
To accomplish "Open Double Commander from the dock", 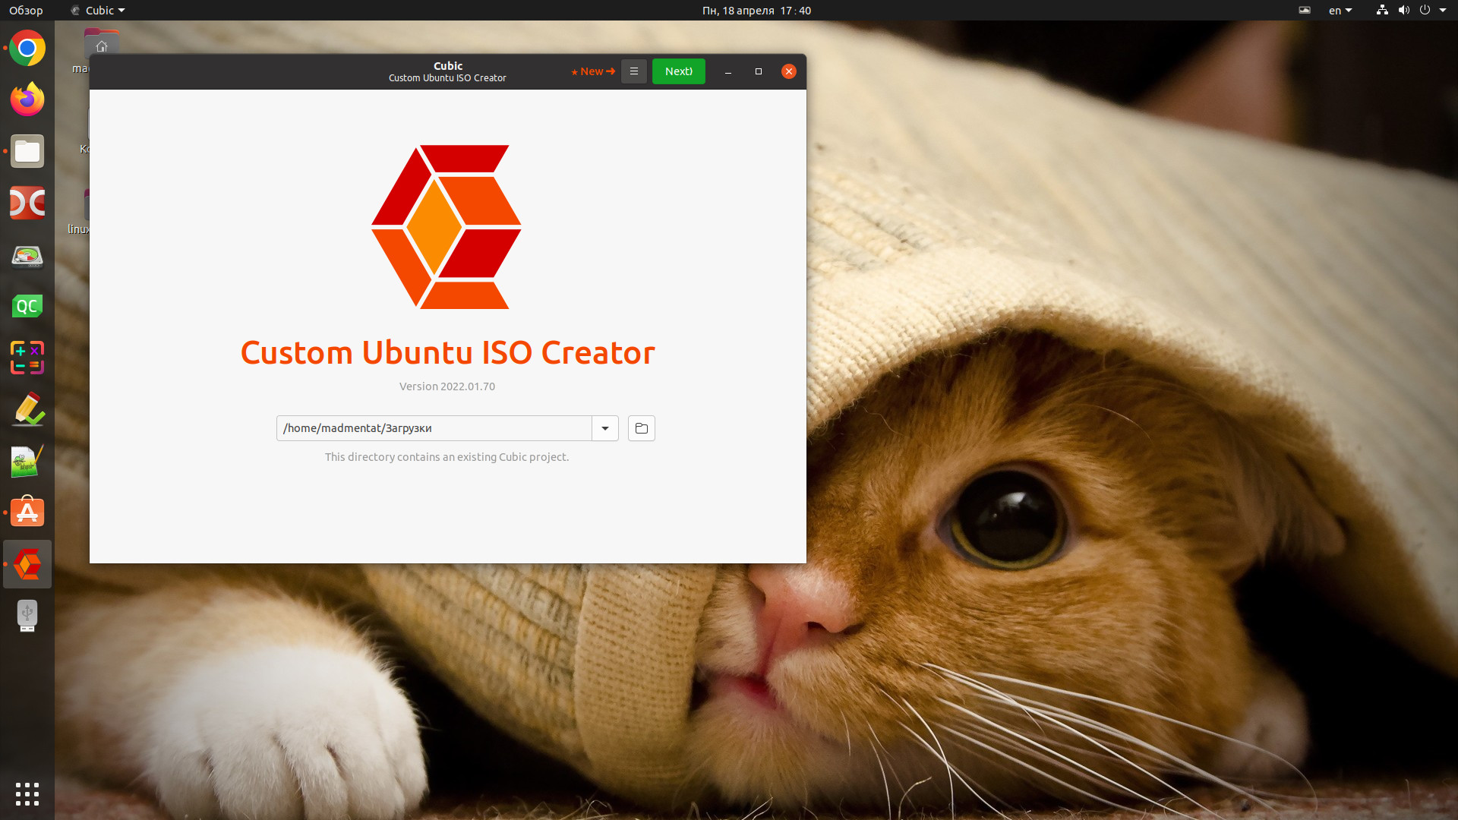I will [x=27, y=203].
